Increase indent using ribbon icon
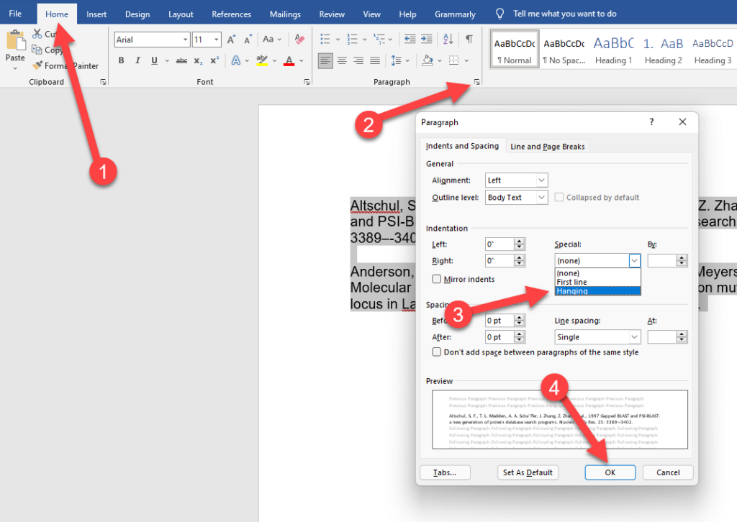The image size is (737, 522). 428,40
